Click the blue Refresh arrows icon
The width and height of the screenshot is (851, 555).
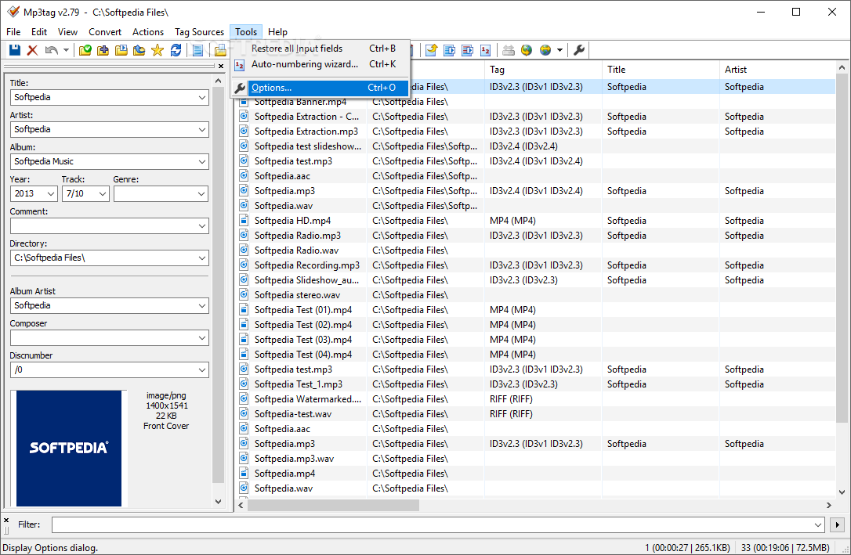coord(176,50)
